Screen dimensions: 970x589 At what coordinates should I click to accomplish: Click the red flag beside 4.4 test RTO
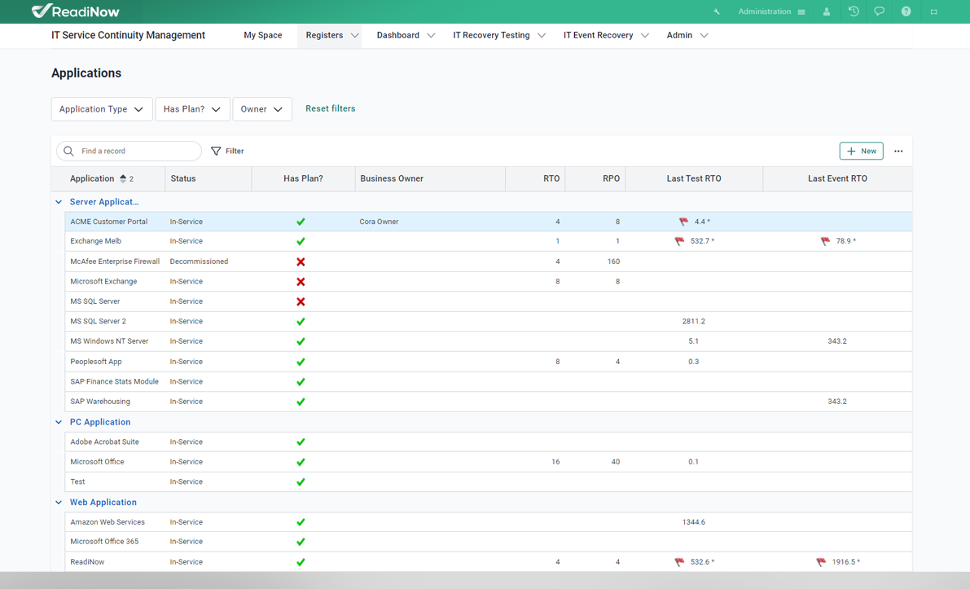coord(683,222)
